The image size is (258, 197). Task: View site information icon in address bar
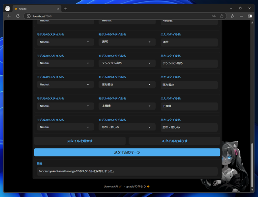[28, 16]
